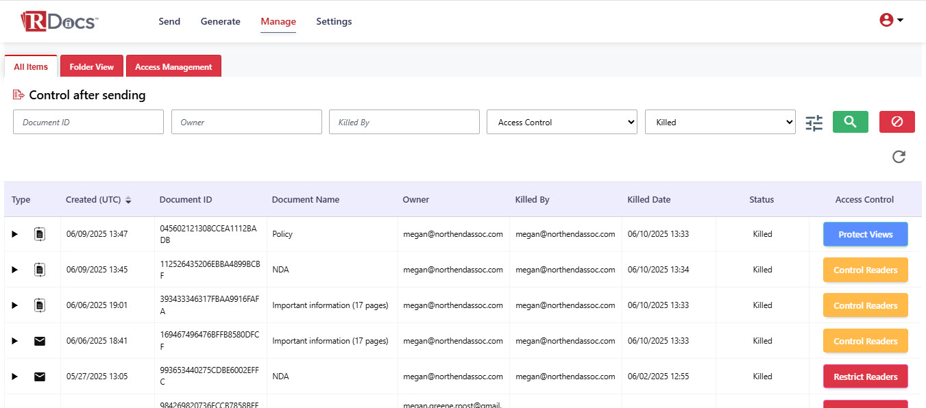Click the blue Protect Views button
The image size is (926, 408).
tap(865, 234)
